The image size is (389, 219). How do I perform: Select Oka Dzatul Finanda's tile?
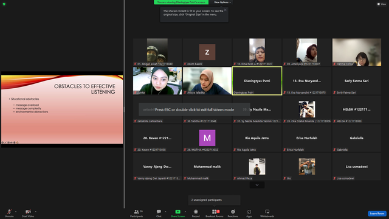click(x=306, y=109)
